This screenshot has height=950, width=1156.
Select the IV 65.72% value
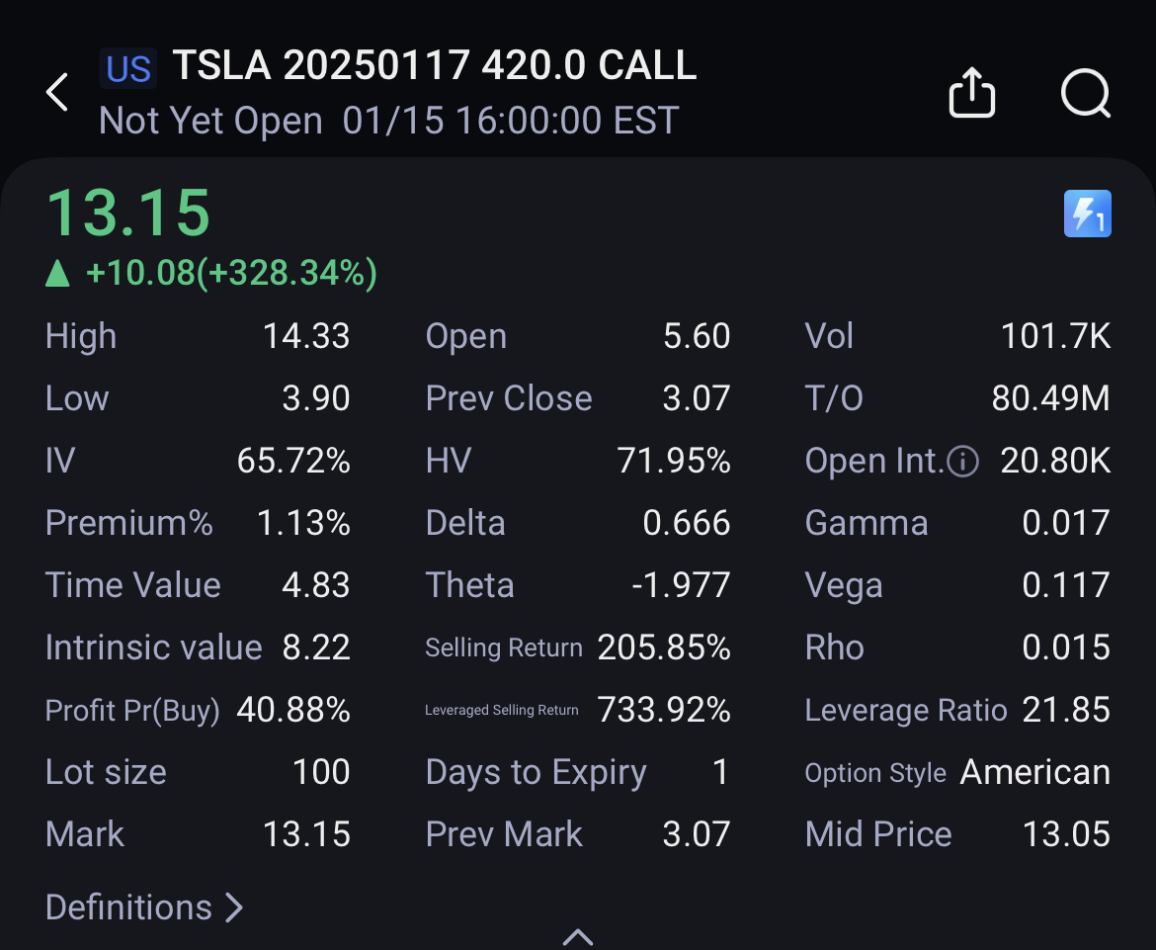click(x=293, y=461)
